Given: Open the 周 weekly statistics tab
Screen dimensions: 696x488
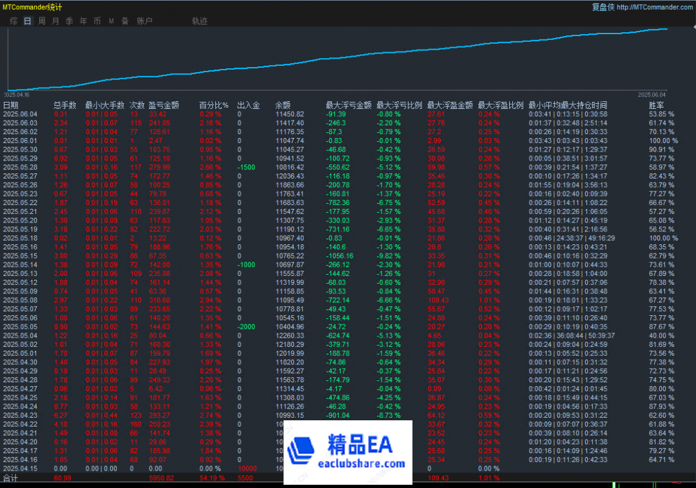Looking at the screenshot, I should coord(42,21).
